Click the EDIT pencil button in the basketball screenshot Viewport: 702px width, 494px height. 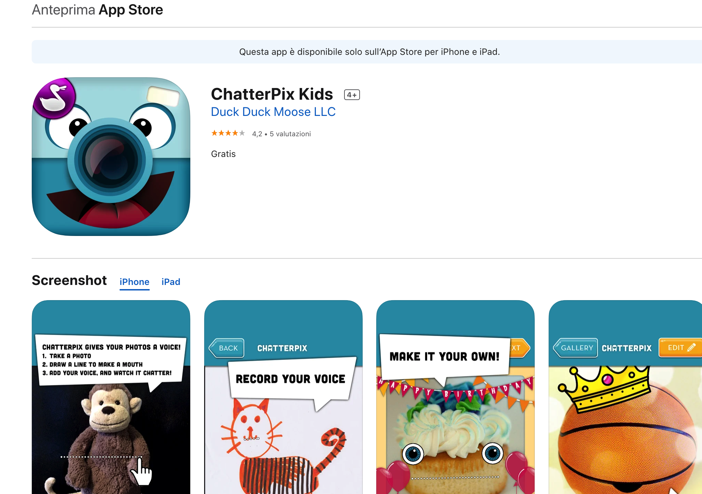(681, 348)
